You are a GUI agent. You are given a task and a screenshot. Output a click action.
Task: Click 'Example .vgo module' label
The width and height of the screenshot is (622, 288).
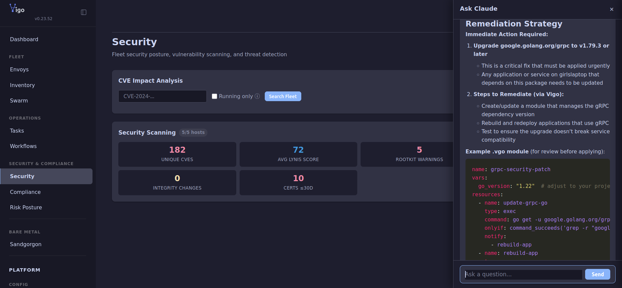pos(497,152)
